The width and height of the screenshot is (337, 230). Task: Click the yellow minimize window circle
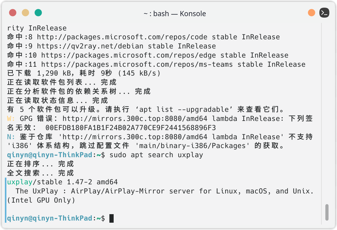25,13
